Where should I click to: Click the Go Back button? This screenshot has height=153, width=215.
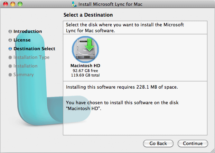[158, 143]
